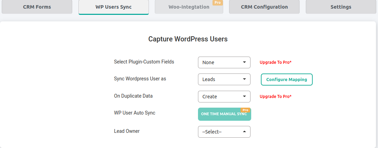Click the Configure Mapping button

point(287,79)
